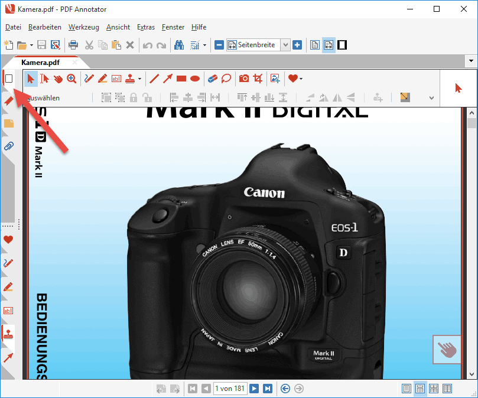Save document with floppy disk icon

click(x=41, y=45)
